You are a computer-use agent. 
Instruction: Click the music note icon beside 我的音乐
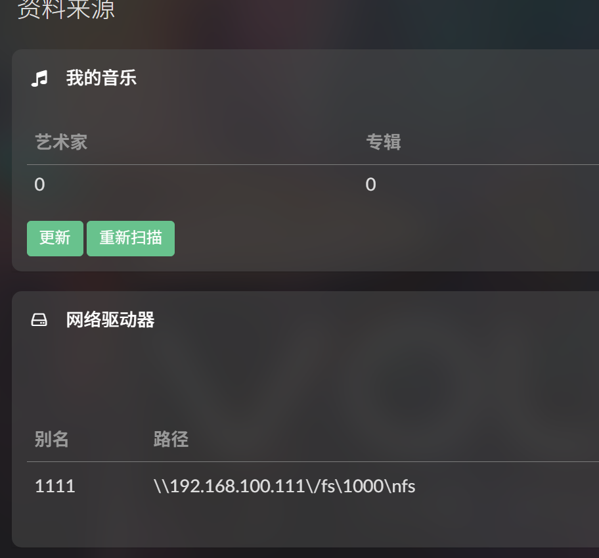[x=39, y=78]
